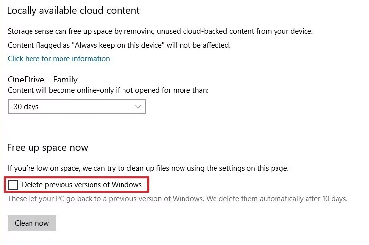369x245 pixels.
Task: Click the 'Content will become online-only' label
Action: (108, 90)
